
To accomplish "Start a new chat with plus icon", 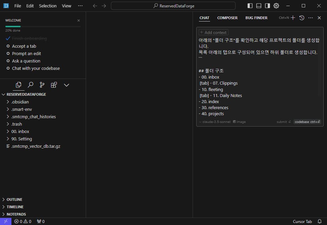I will (x=293, y=18).
